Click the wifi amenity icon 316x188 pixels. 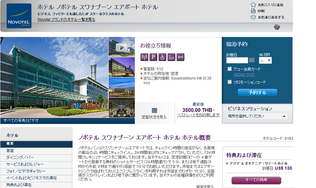144,57
